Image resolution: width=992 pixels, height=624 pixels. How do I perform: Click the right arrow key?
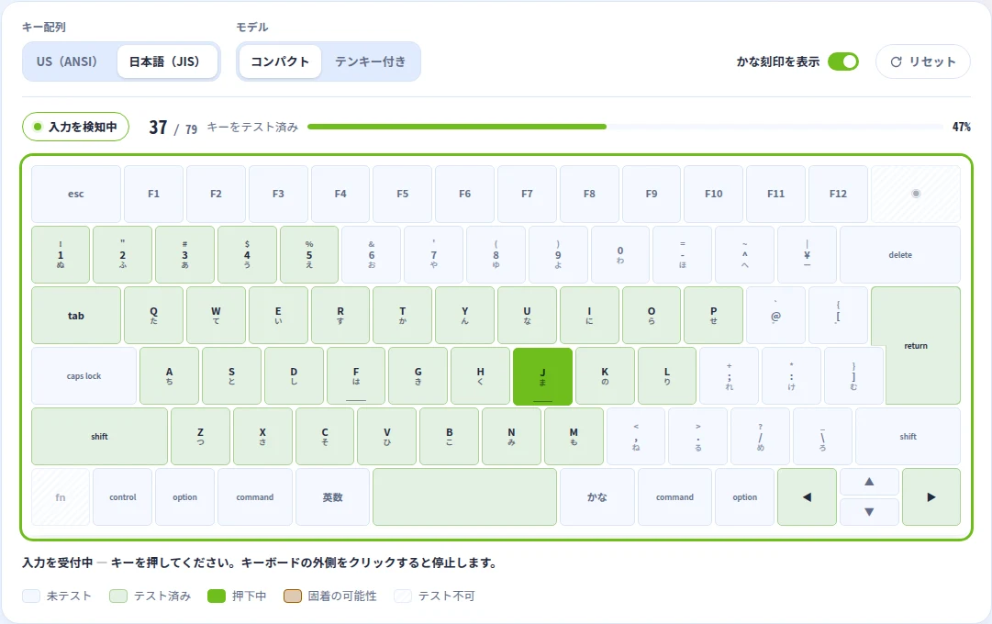click(x=931, y=496)
